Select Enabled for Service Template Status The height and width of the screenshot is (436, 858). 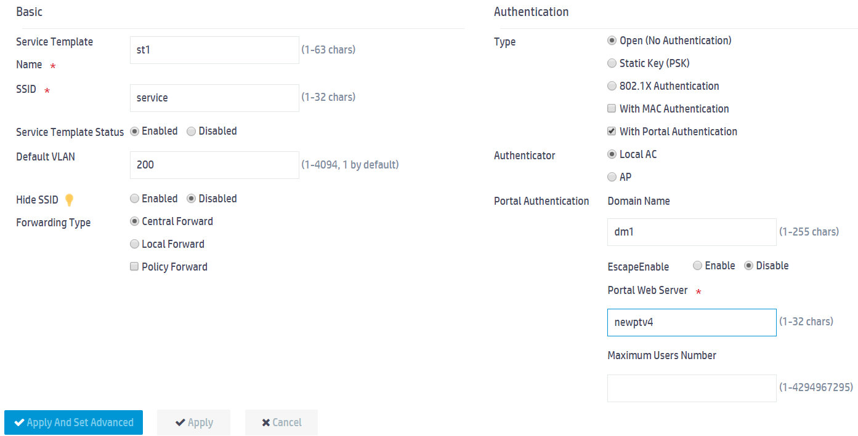click(x=134, y=131)
